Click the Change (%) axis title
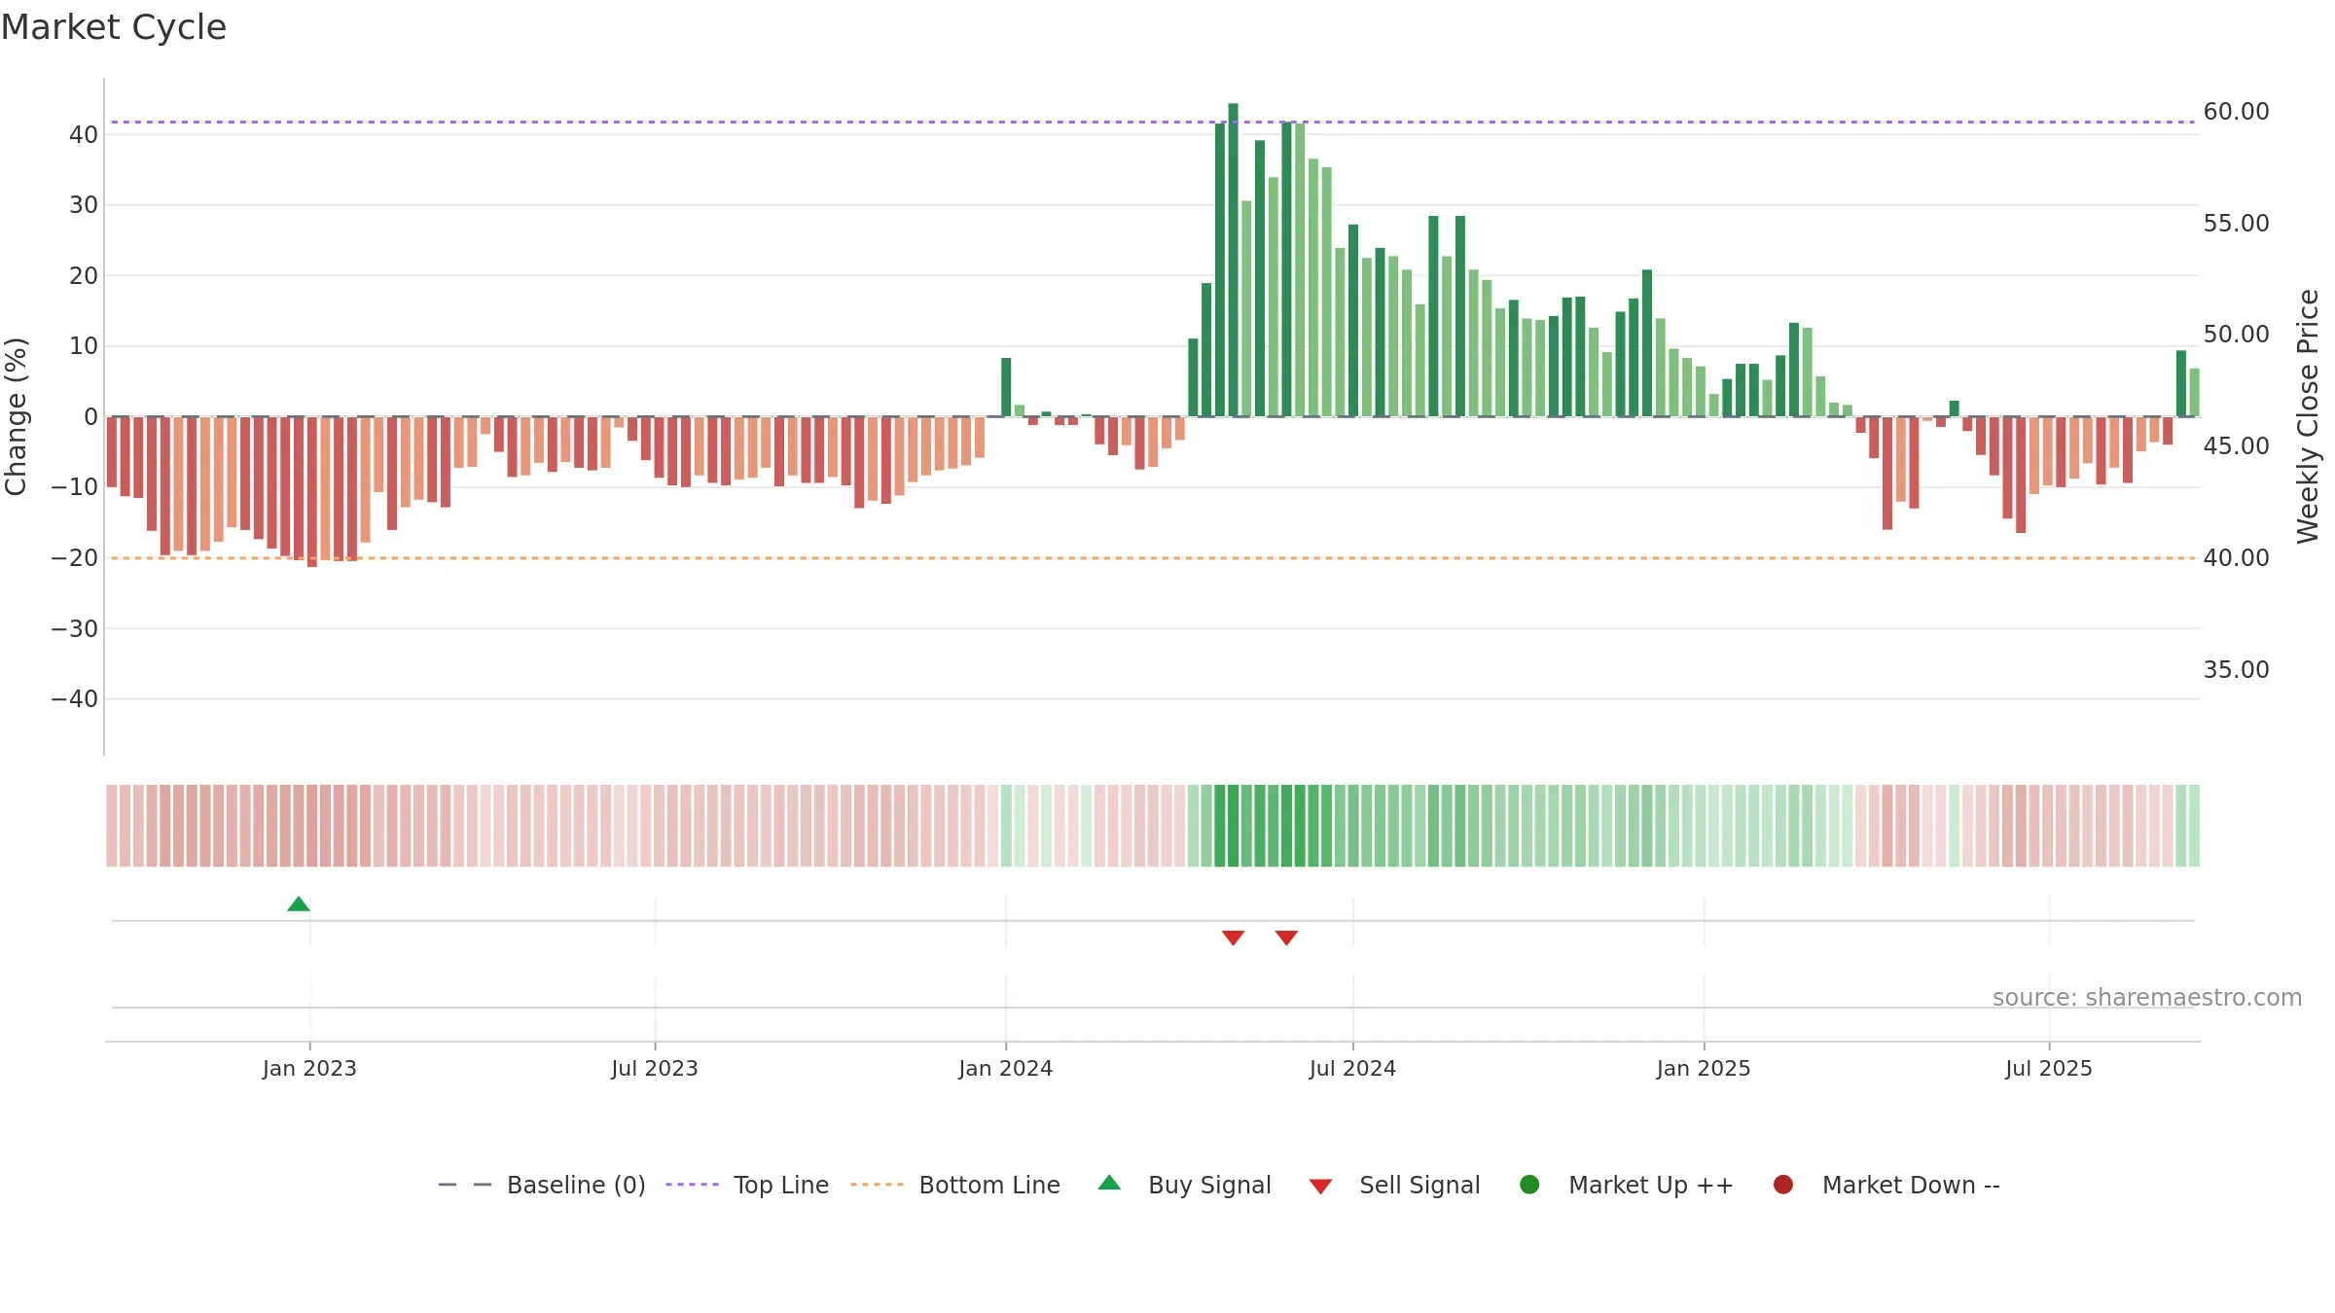The height and width of the screenshot is (1313, 2335). tap(16, 416)
